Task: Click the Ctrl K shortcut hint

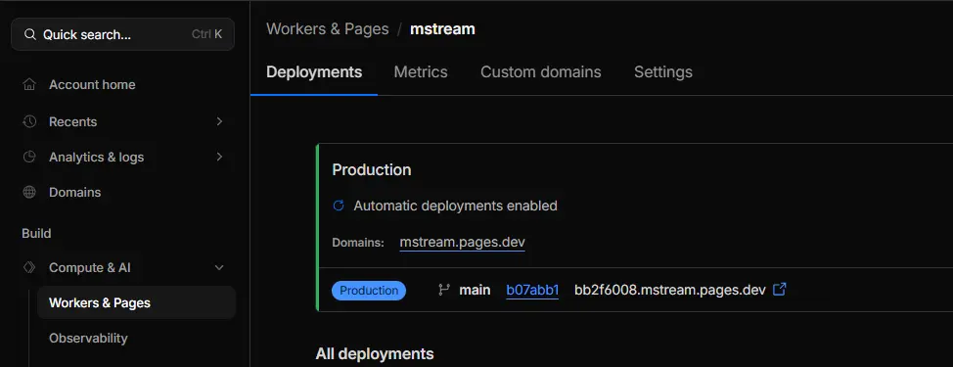Action: tap(206, 34)
